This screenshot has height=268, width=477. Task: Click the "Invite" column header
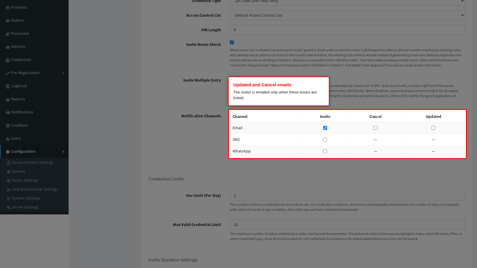(325, 117)
